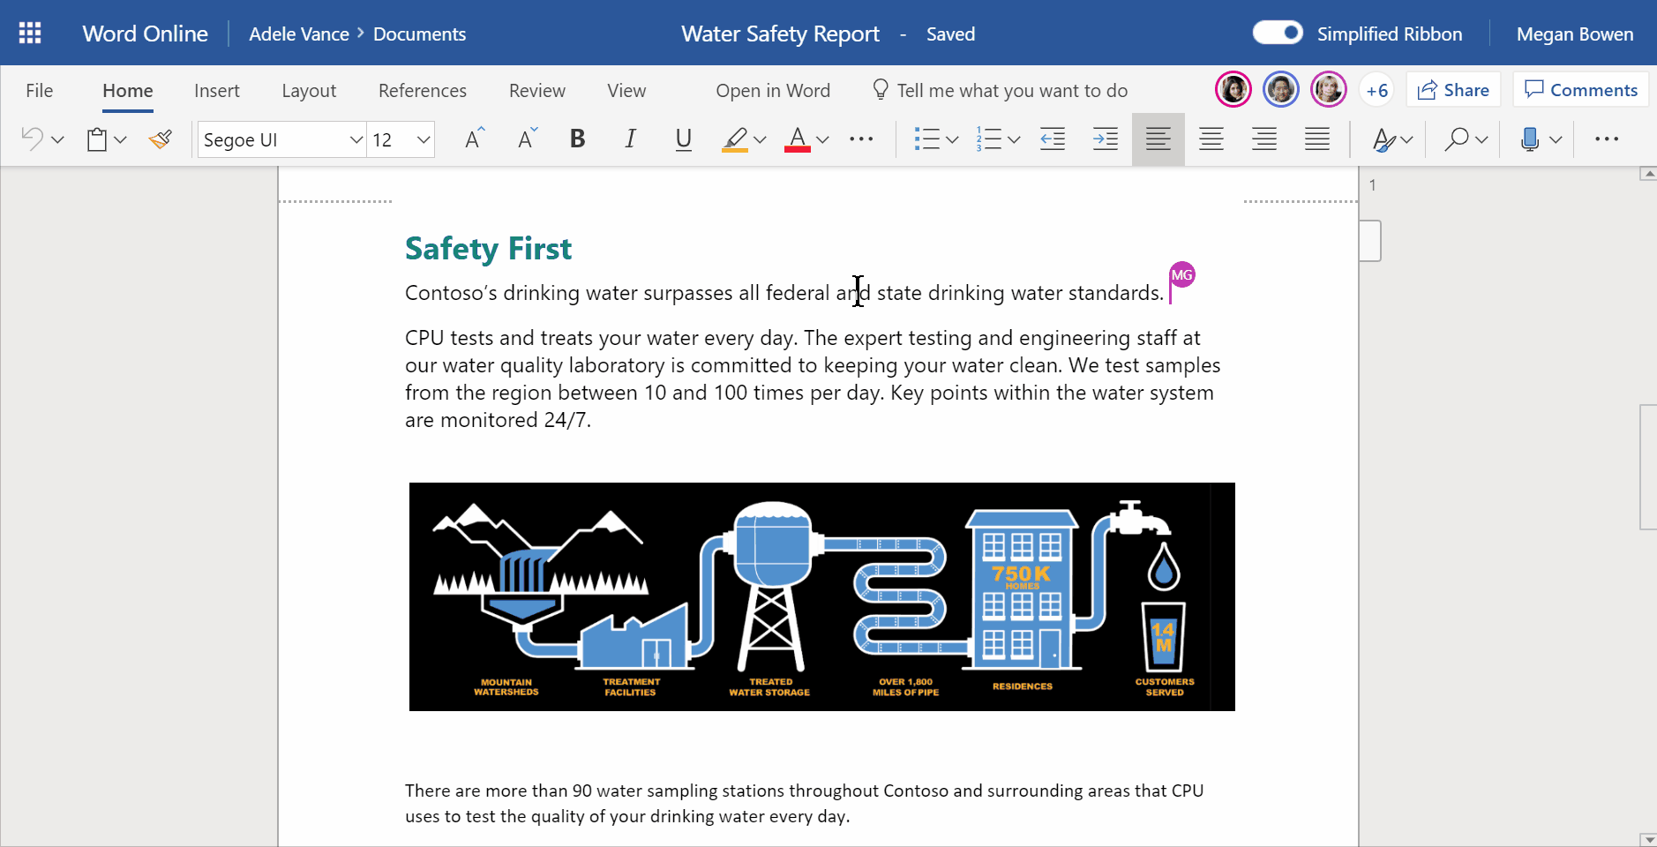1657x847 pixels.
Task: Open the File menu
Action: [x=40, y=91]
